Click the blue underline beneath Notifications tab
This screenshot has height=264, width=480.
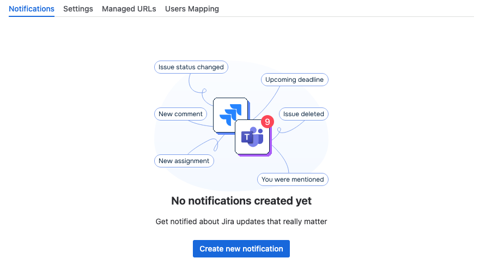32,16
